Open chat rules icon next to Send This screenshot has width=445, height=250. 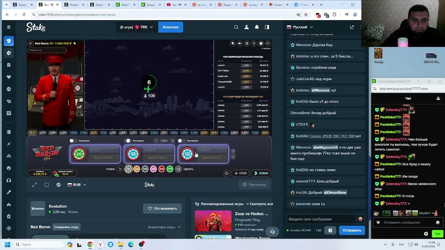pos(330,230)
